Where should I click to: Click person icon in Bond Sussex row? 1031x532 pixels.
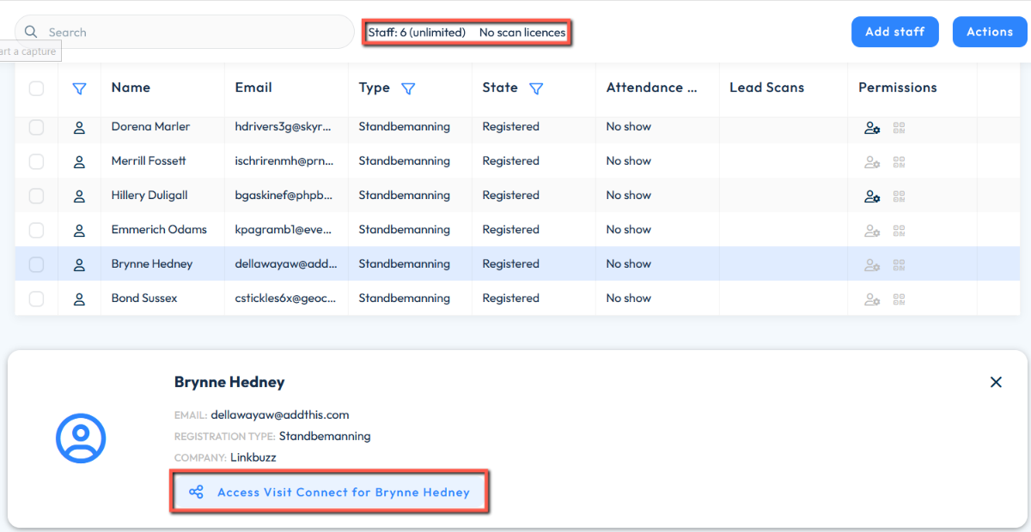point(79,299)
